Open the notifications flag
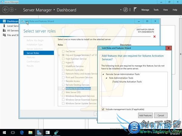This screenshot has width=182, height=136. (135, 9)
